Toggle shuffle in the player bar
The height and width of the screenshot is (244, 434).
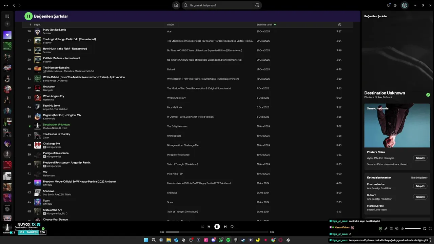pyautogui.click(x=202, y=227)
